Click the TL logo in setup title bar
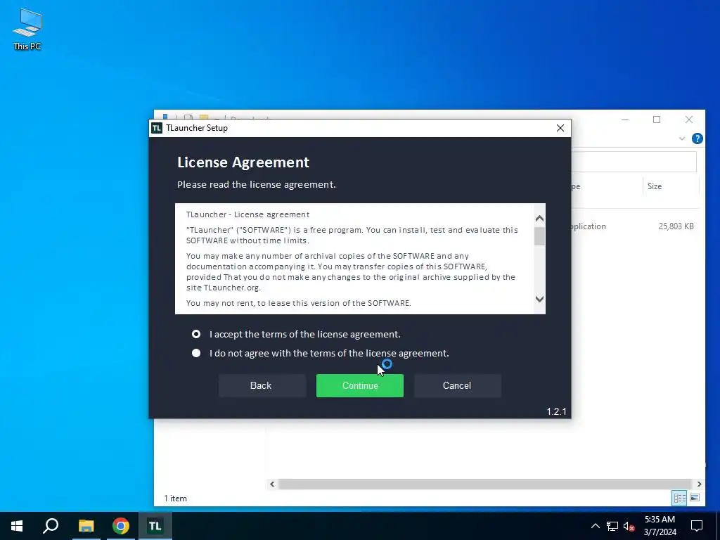Screen dimensions: 720x540 157,128
